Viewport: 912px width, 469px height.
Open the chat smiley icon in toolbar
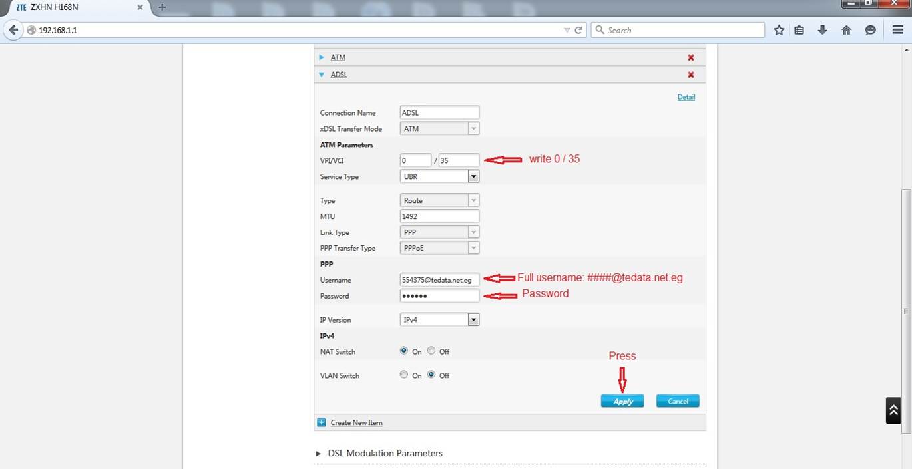pos(870,30)
